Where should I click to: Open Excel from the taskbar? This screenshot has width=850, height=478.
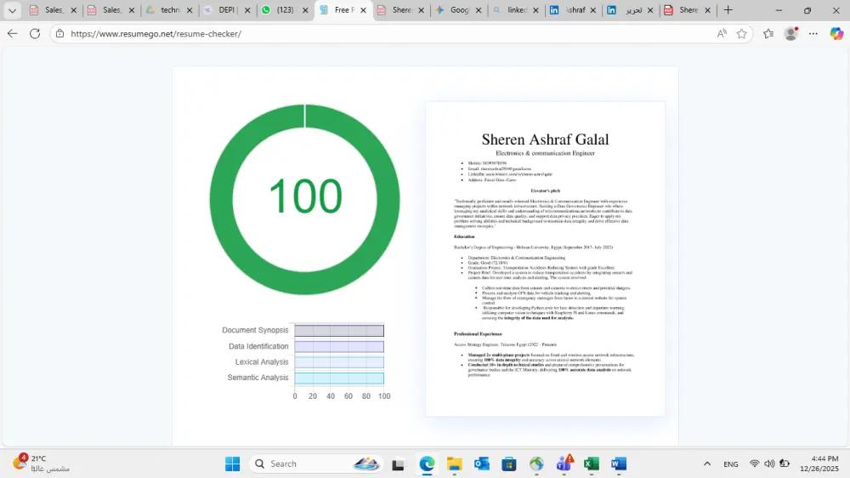point(592,464)
